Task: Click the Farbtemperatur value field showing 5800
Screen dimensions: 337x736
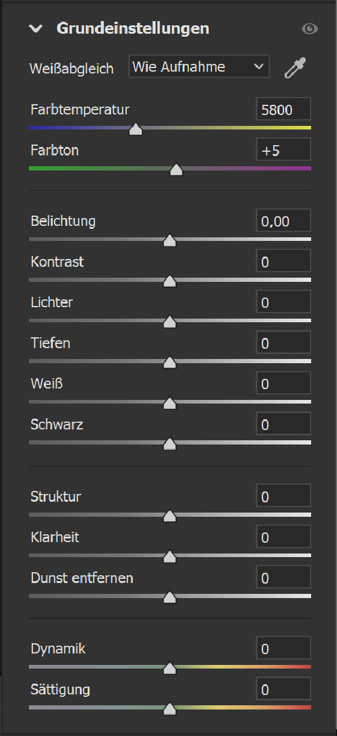Action: [x=283, y=109]
